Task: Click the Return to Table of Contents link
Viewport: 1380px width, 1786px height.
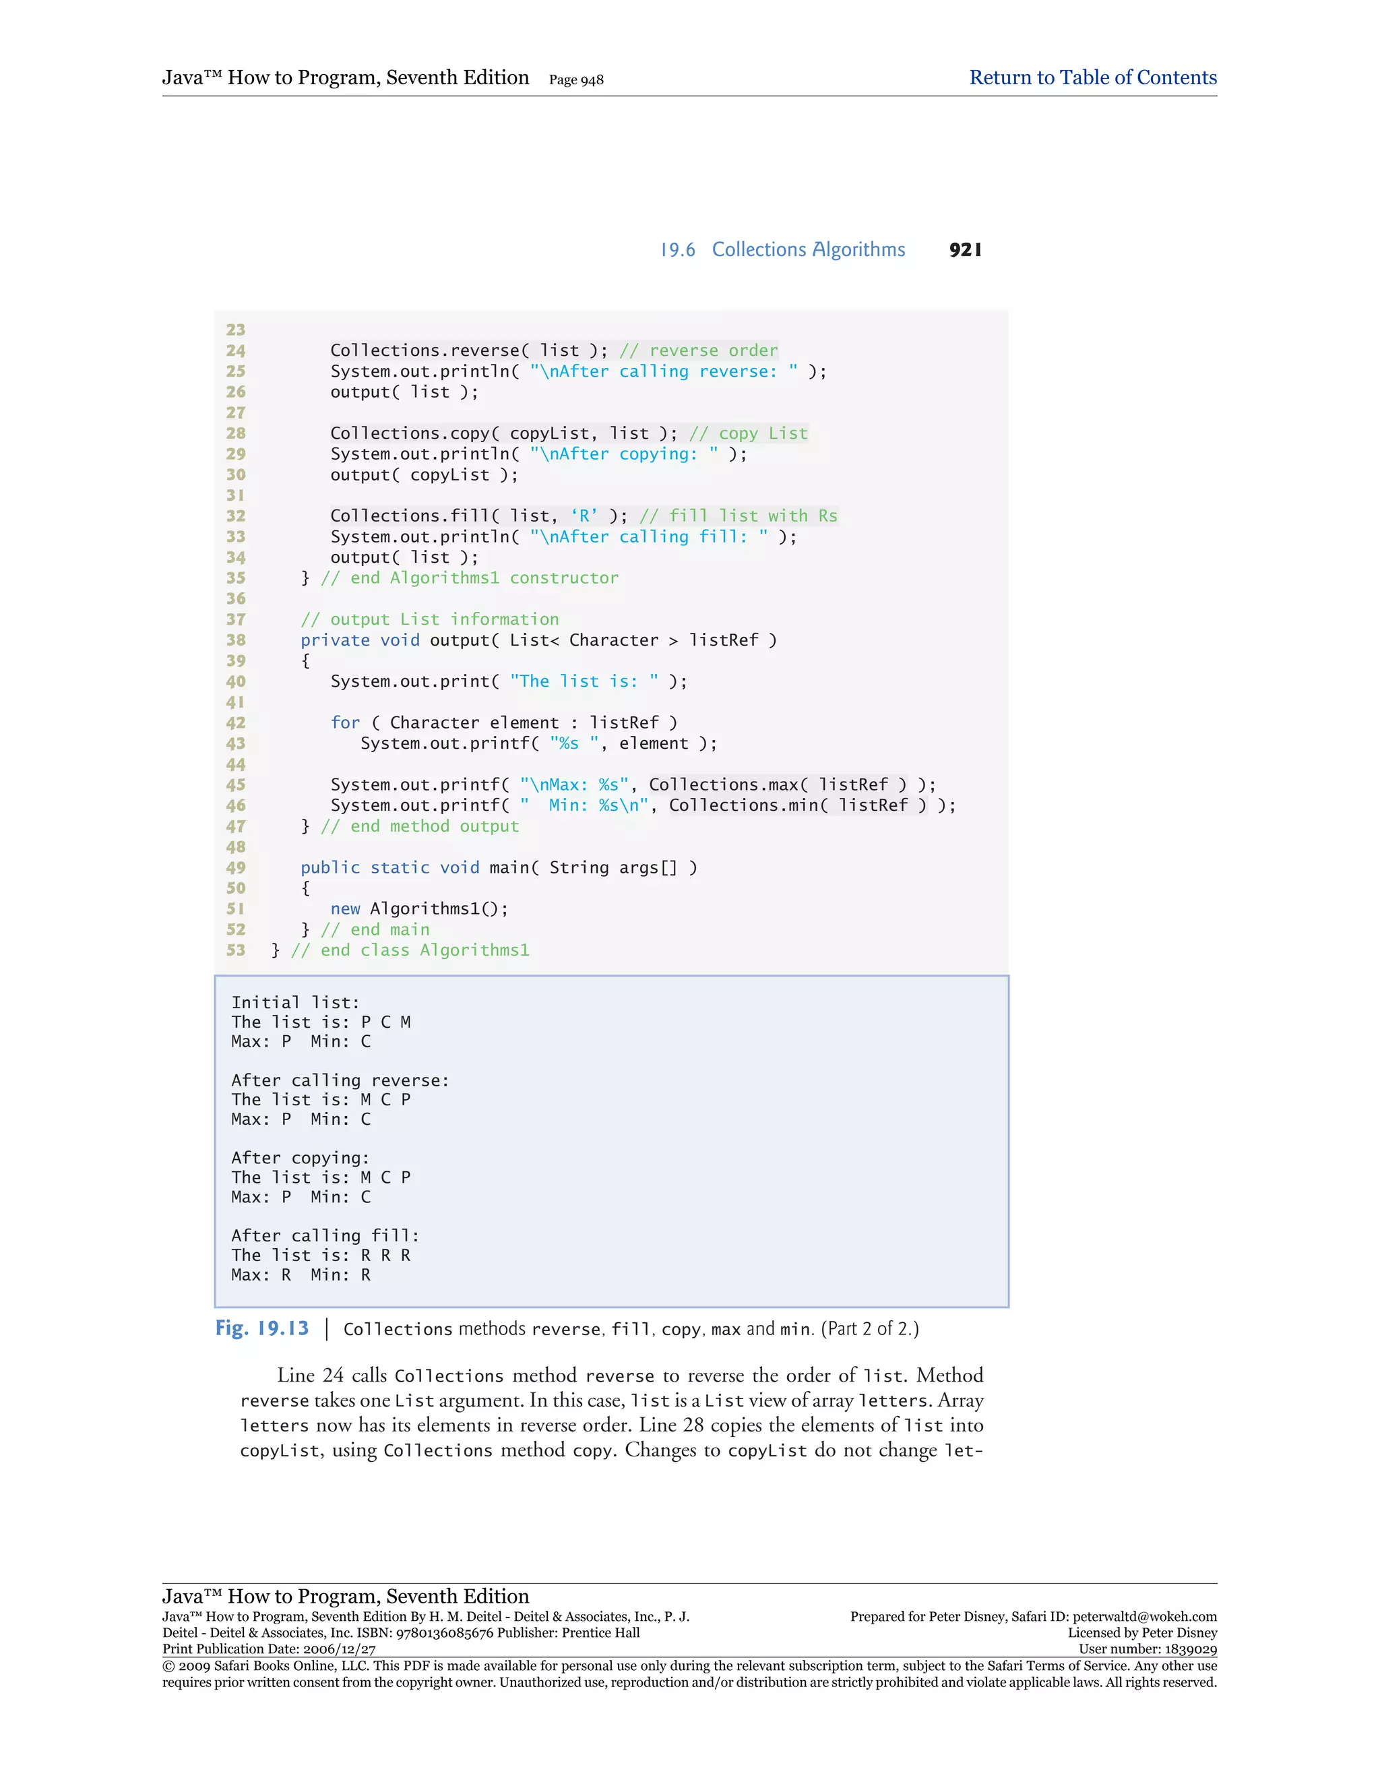Action: click(x=1092, y=78)
